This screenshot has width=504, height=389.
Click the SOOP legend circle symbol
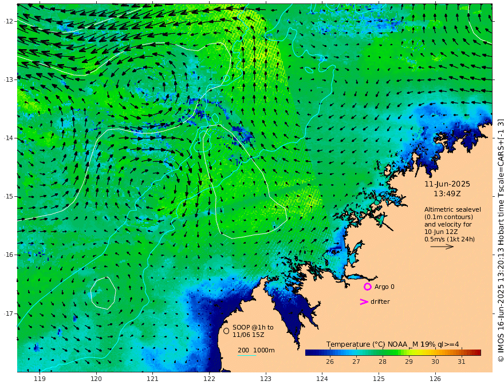point(226,331)
